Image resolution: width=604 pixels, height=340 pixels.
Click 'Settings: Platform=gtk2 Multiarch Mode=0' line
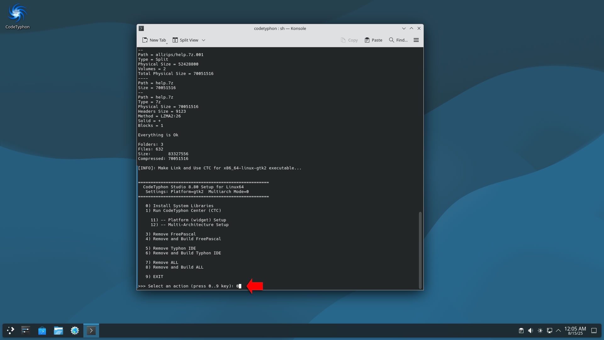[197, 192]
